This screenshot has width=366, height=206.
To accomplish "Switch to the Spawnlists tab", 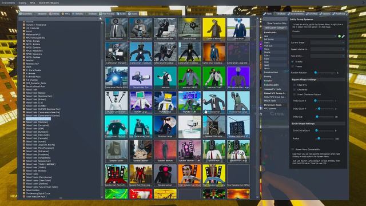I will pyautogui.click(x=26, y=14).
